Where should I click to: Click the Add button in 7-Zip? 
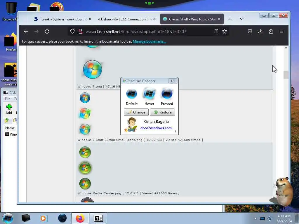click(9, 109)
